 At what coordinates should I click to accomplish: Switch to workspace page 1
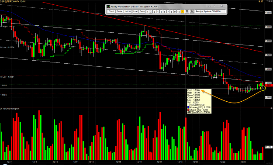pyautogui.click(x=148, y=11)
